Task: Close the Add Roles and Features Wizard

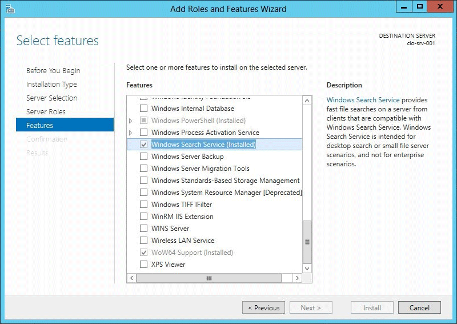Action: coord(441,7)
